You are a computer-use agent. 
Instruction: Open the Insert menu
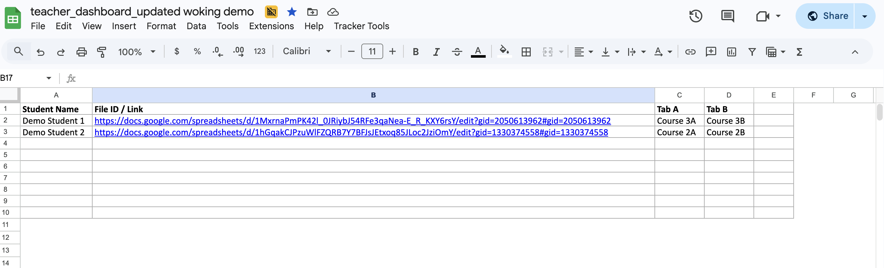tap(124, 26)
